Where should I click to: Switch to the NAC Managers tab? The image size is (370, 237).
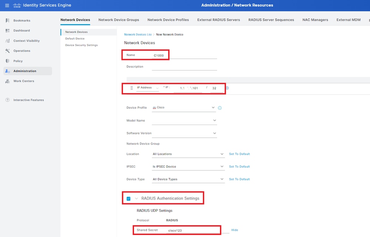[315, 20]
